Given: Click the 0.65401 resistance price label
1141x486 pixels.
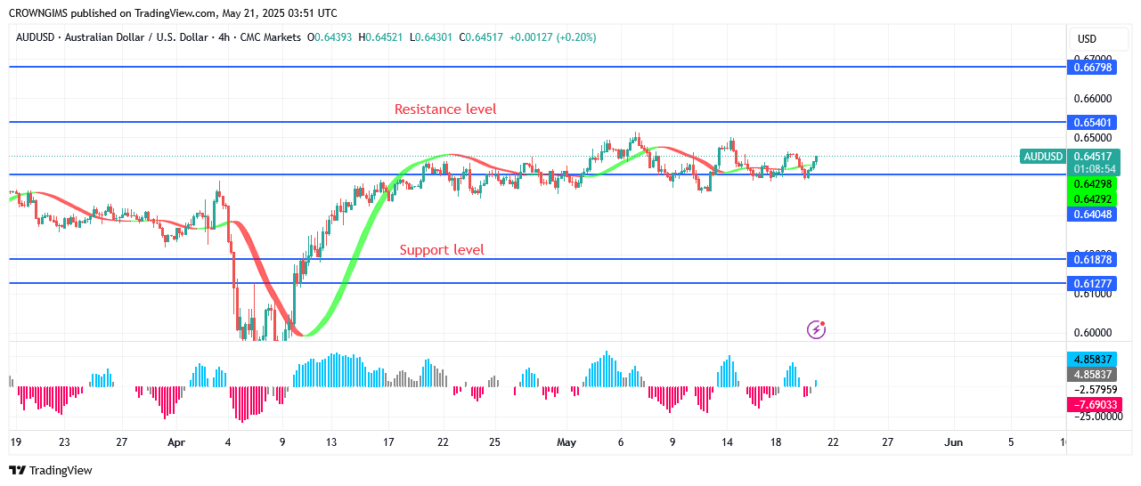Looking at the screenshot, I should click(x=1091, y=122).
